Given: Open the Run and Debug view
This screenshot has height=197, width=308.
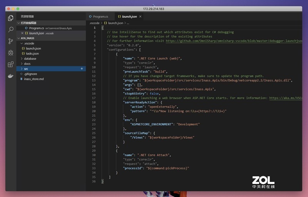Looking at the screenshot, I should pos(11,53).
